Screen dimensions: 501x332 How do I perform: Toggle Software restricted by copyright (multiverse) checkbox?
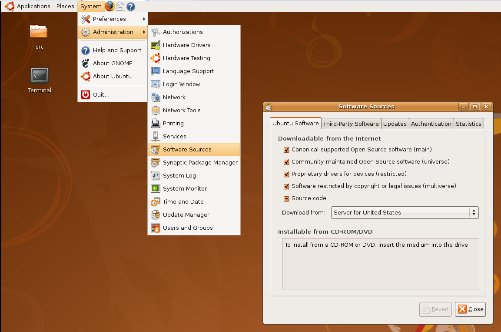tap(286, 186)
